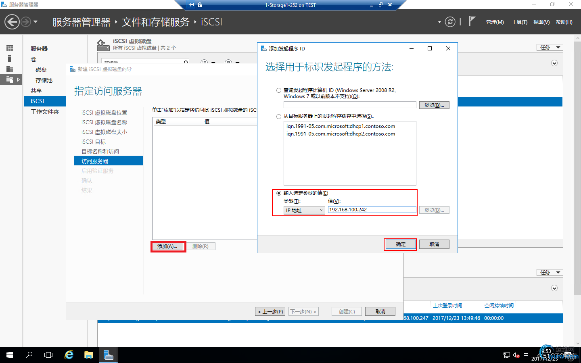Select the query initiator computer ID radio button
Screen dimensions: 581x363
(279, 90)
